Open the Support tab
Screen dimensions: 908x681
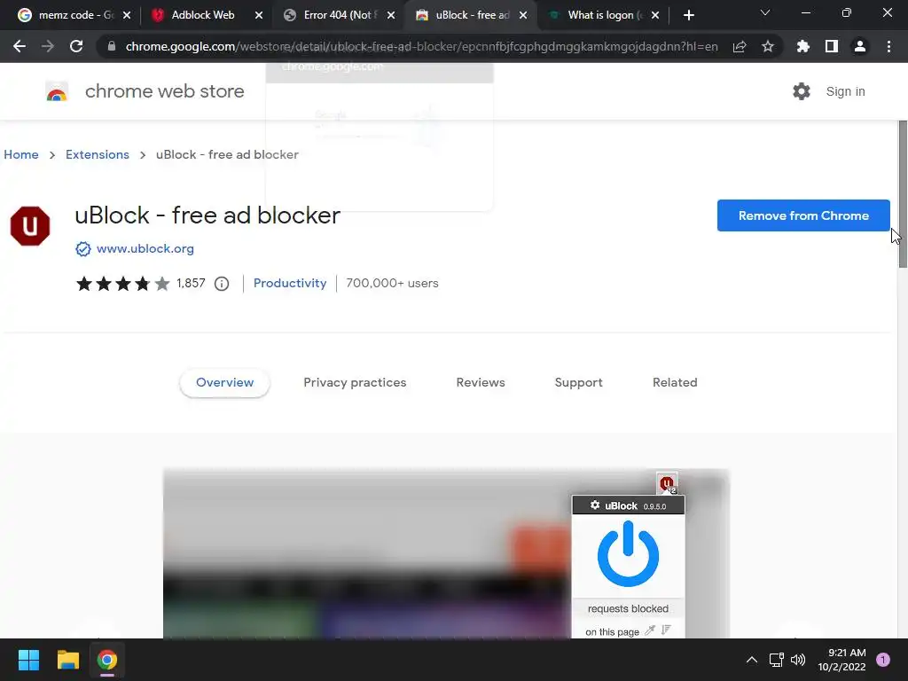click(578, 383)
